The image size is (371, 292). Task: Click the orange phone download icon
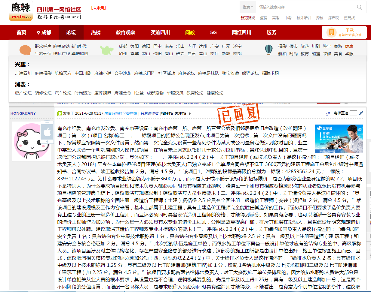(331, 32)
